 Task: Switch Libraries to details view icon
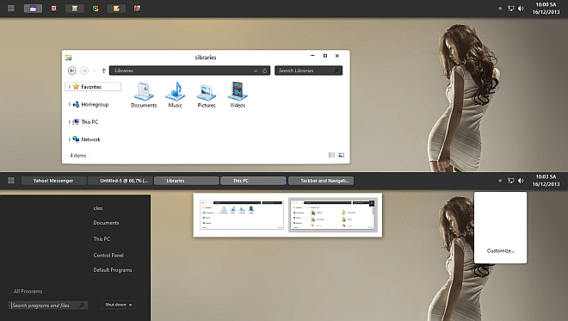pyautogui.click(x=331, y=155)
